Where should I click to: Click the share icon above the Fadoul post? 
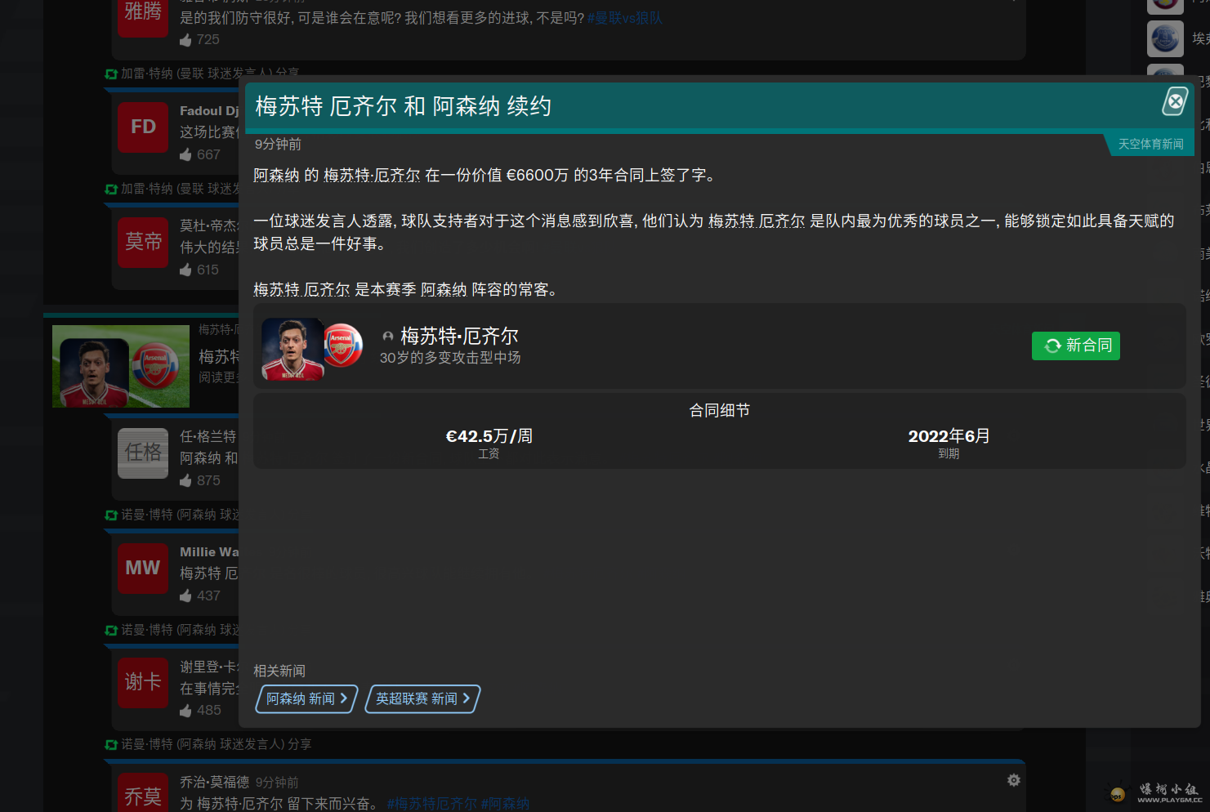[x=111, y=74]
